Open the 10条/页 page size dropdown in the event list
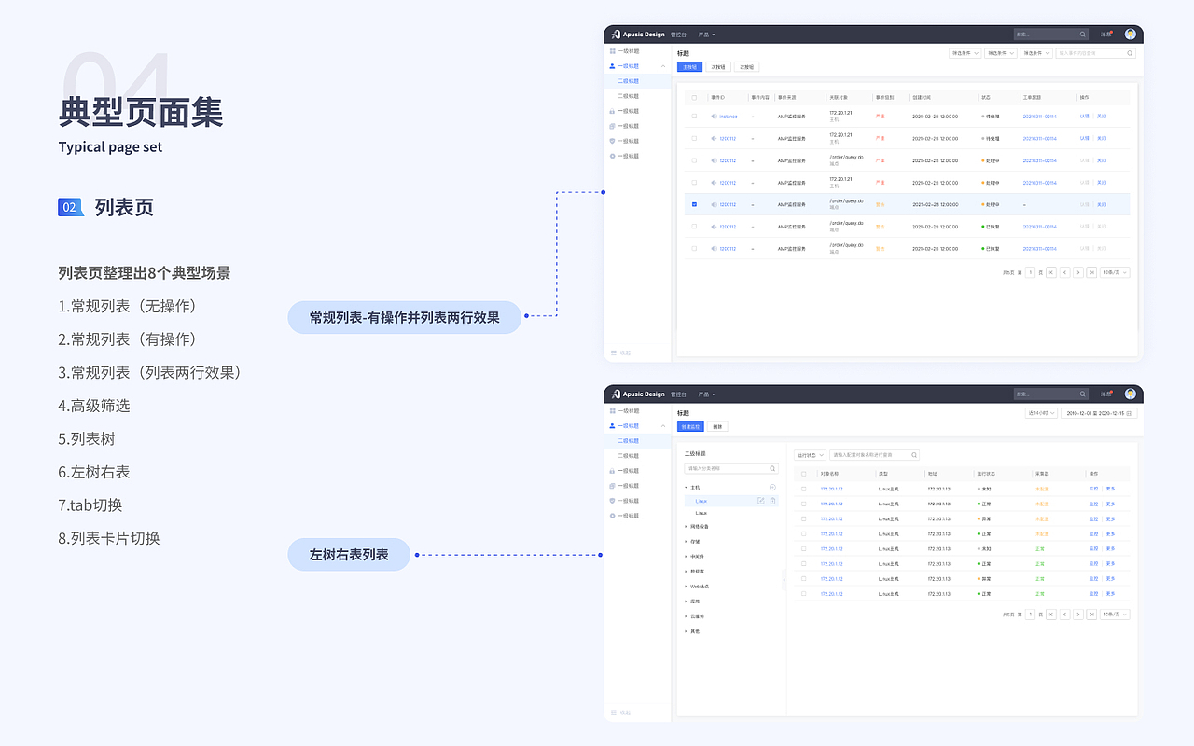 tap(1115, 272)
